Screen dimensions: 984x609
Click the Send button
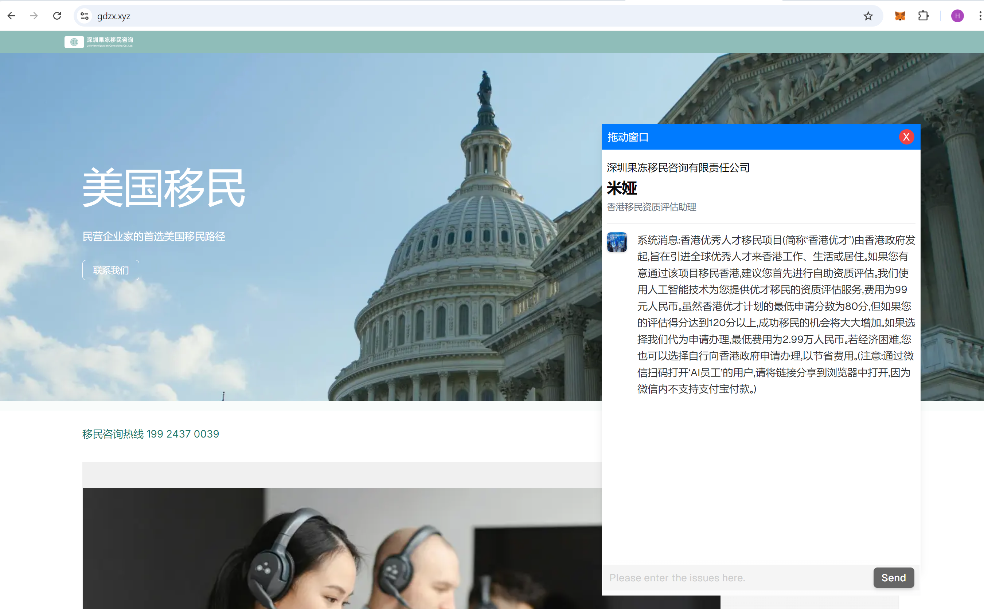[894, 578]
